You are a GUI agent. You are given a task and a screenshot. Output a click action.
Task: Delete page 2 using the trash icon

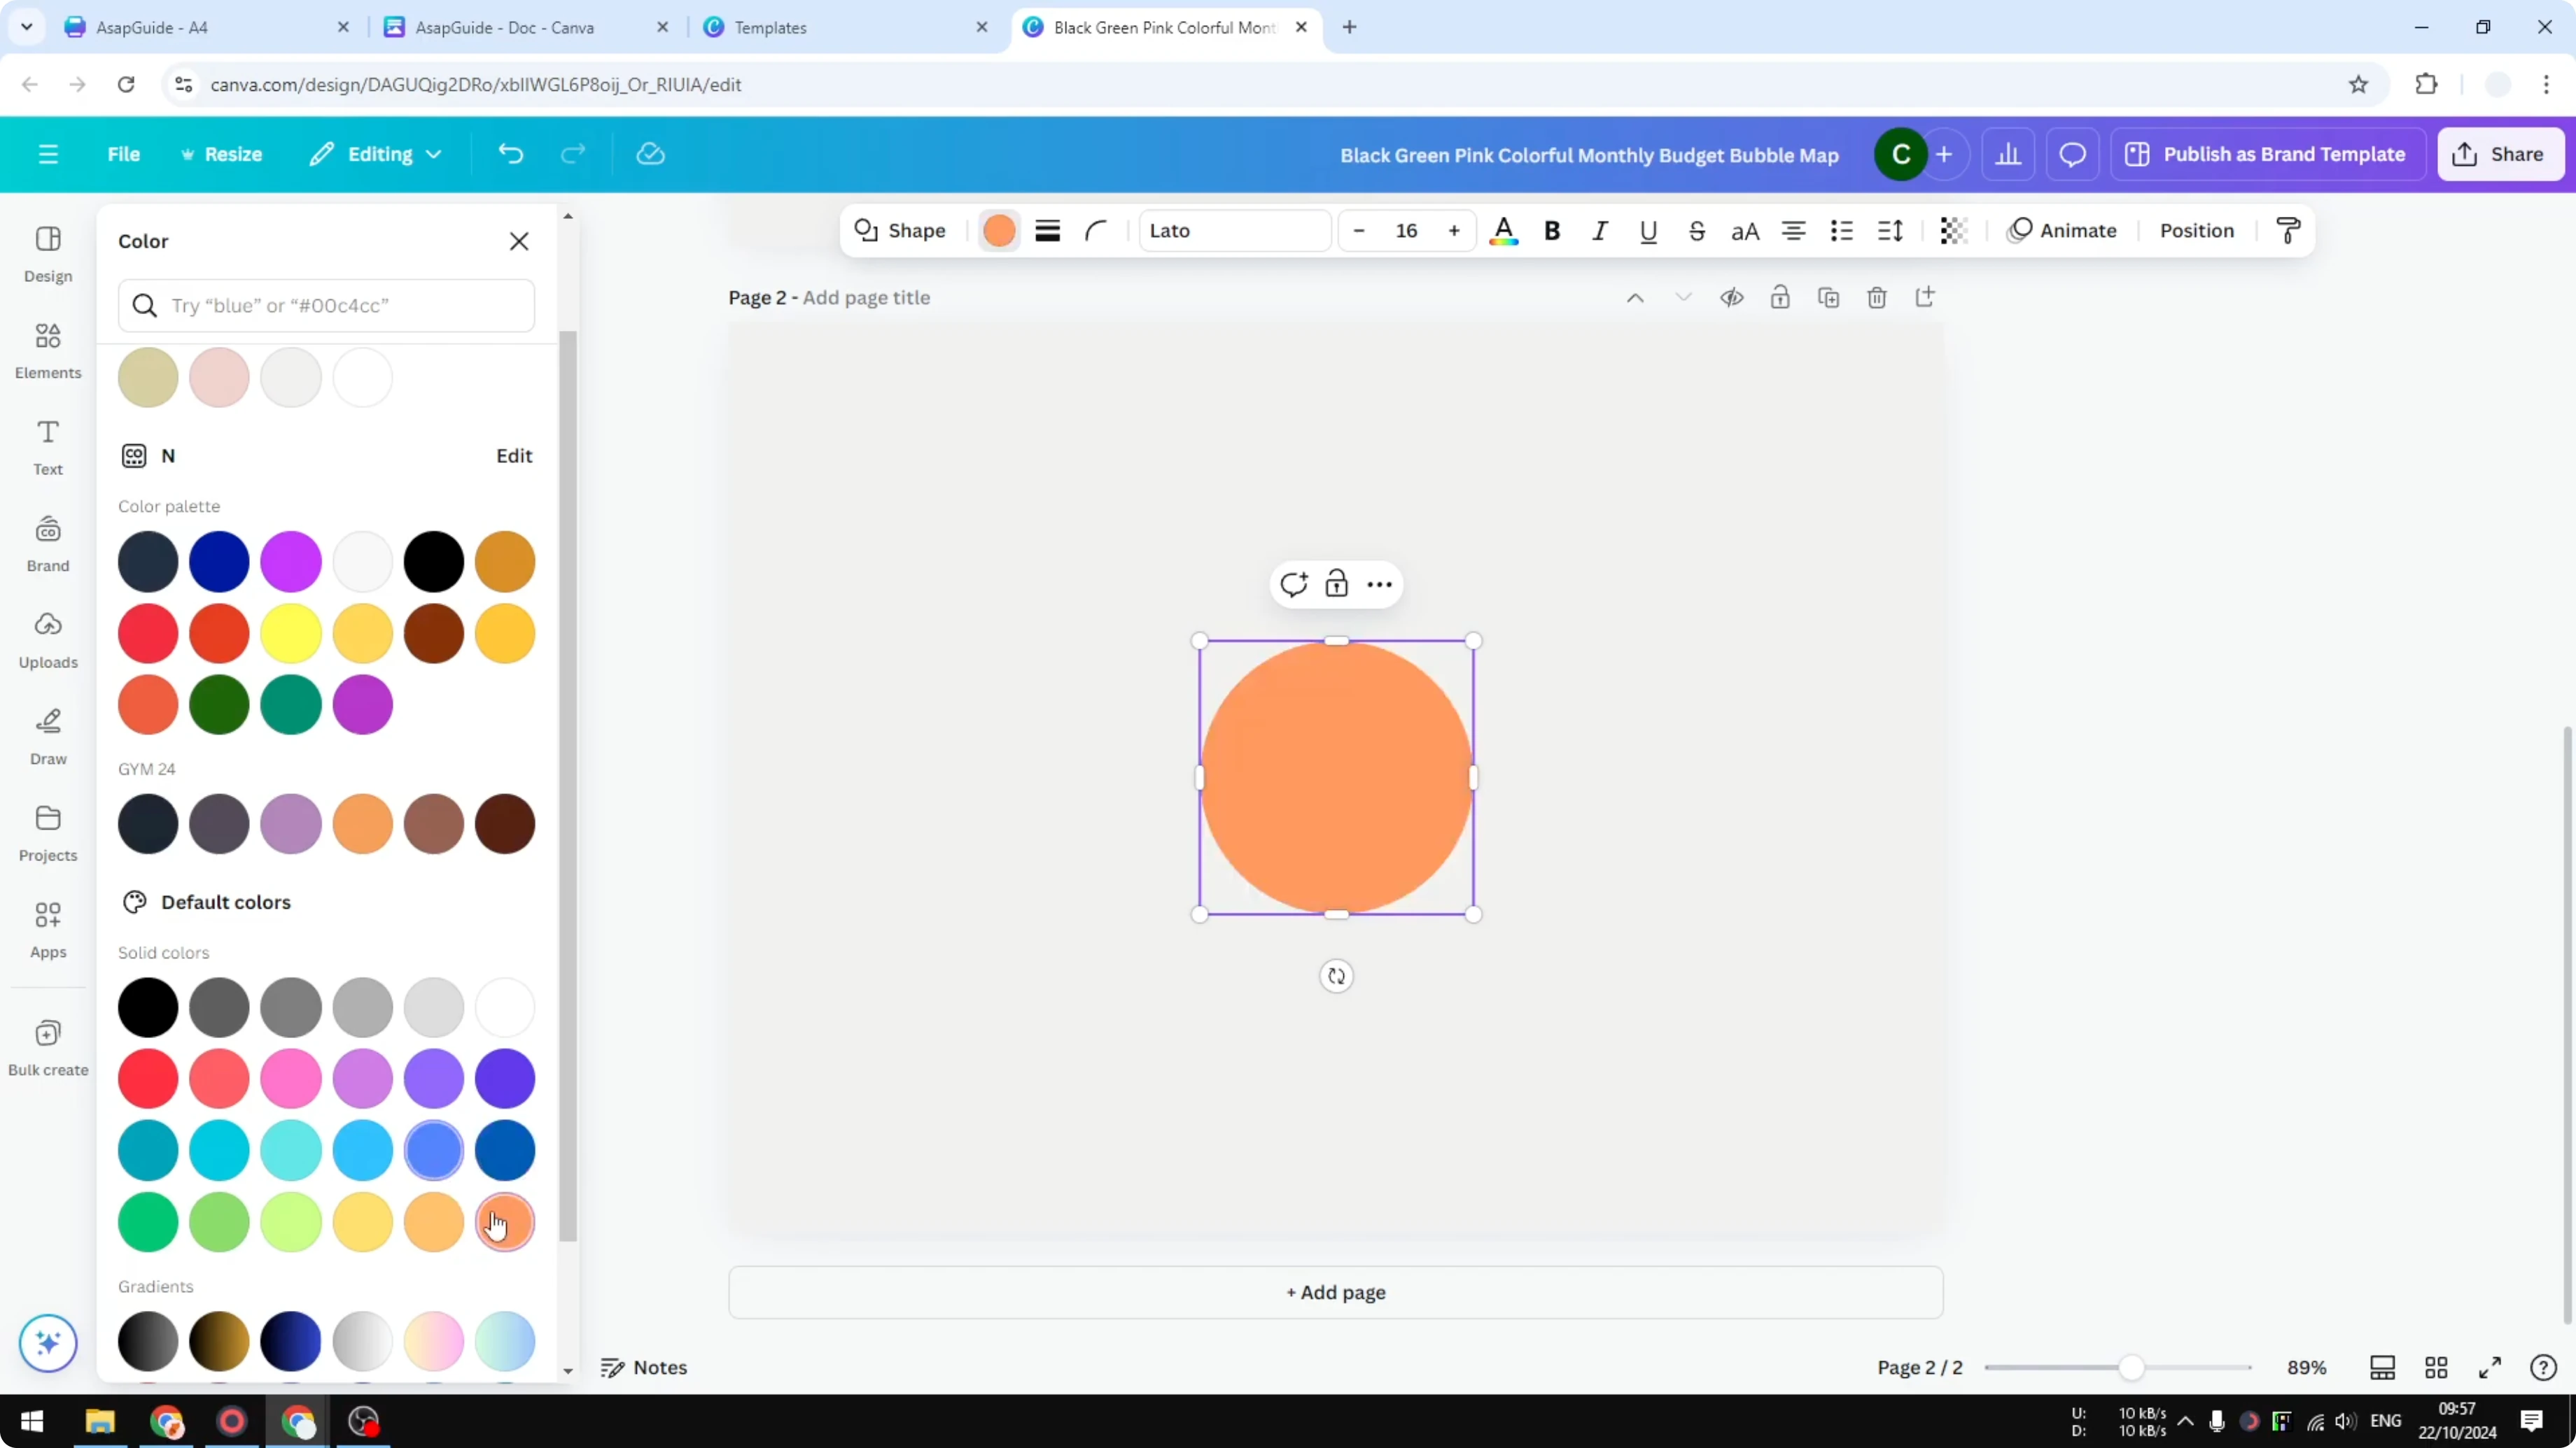pyautogui.click(x=1876, y=297)
